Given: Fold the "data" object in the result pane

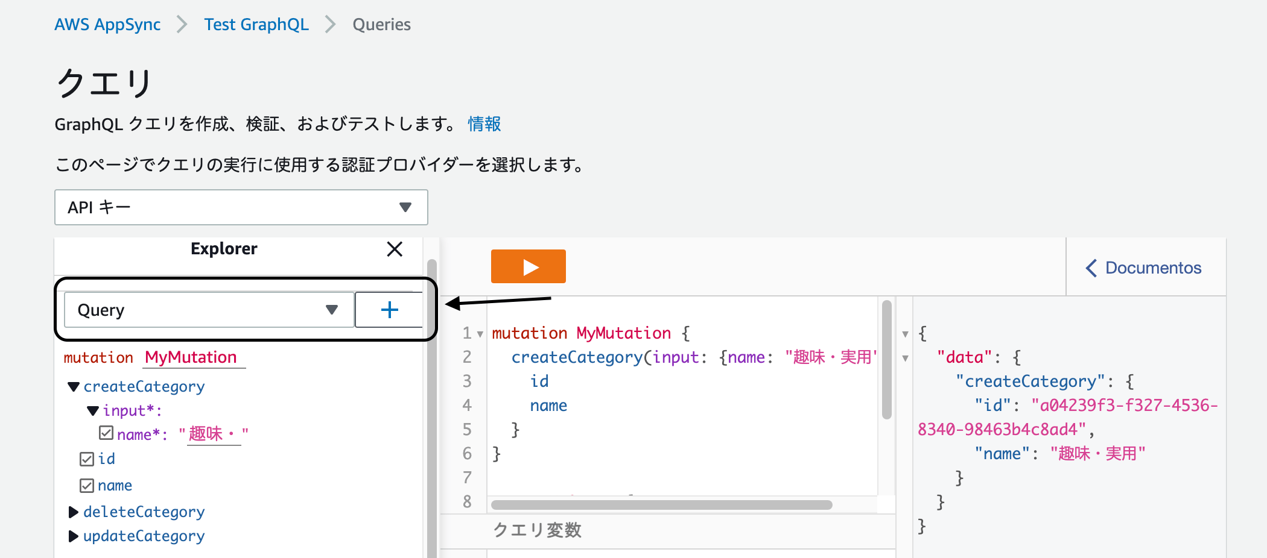Looking at the screenshot, I should coord(905,358).
